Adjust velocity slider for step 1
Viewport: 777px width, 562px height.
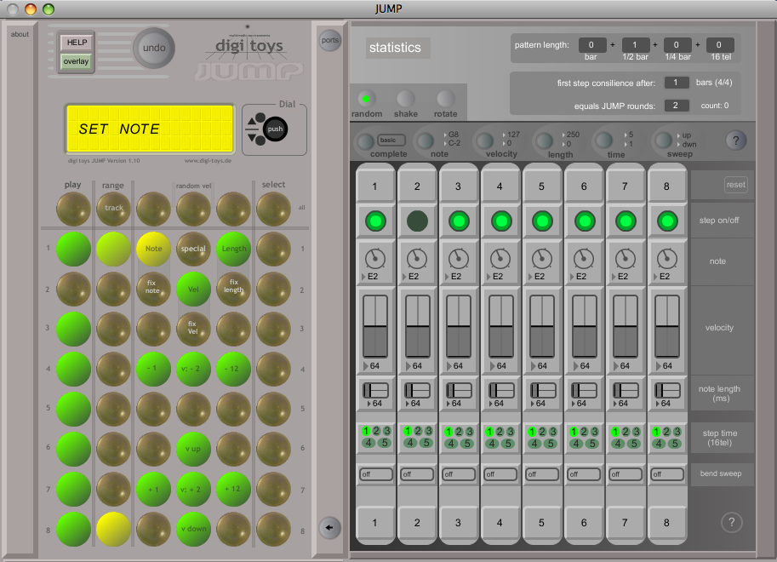click(x=375, y=326)
